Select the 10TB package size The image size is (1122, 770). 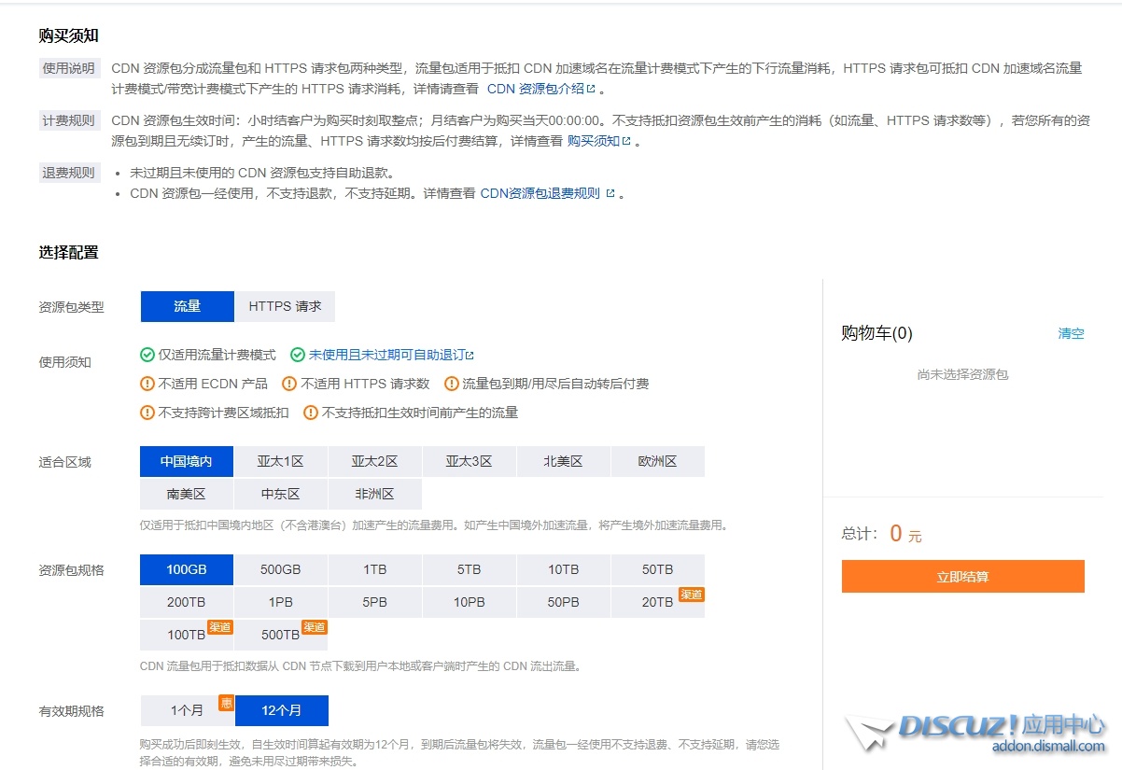click(563, 570)
